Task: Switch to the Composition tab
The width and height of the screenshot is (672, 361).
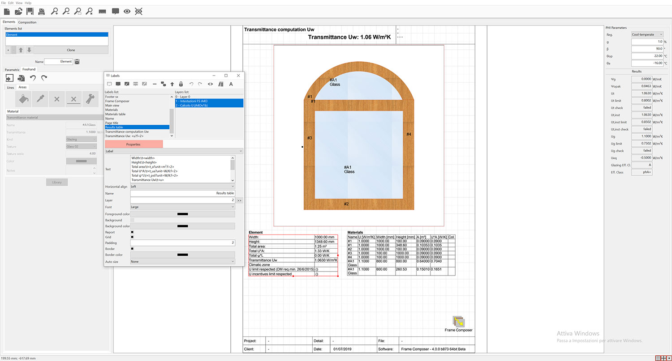Action: (27, 22)
